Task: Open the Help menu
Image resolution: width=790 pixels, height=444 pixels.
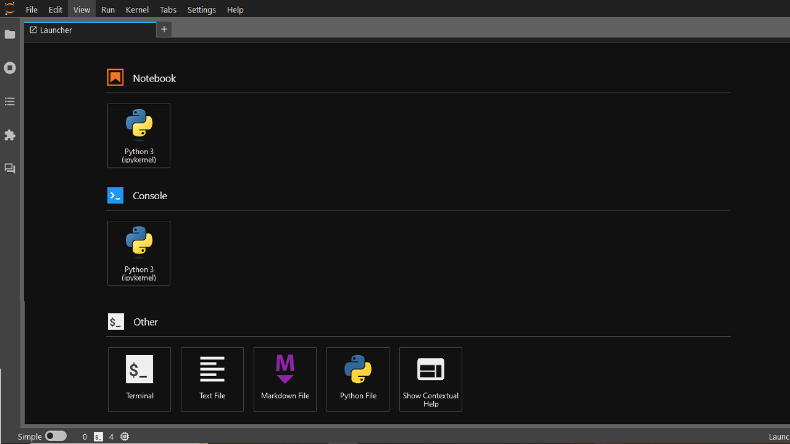Action: [235, 10]
